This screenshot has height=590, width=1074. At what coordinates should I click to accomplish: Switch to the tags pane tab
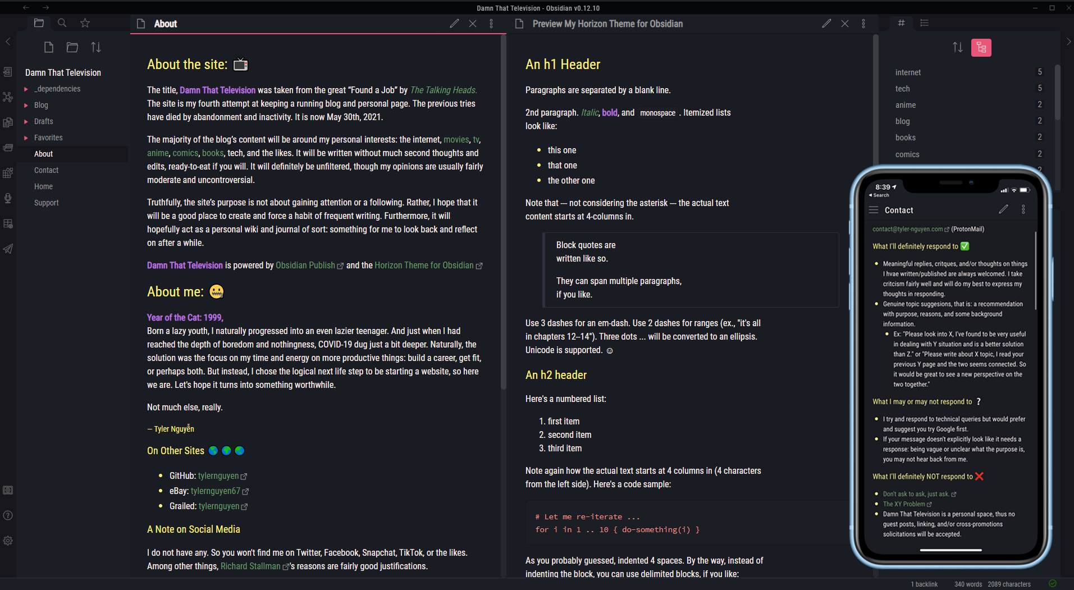pos(901,23)
